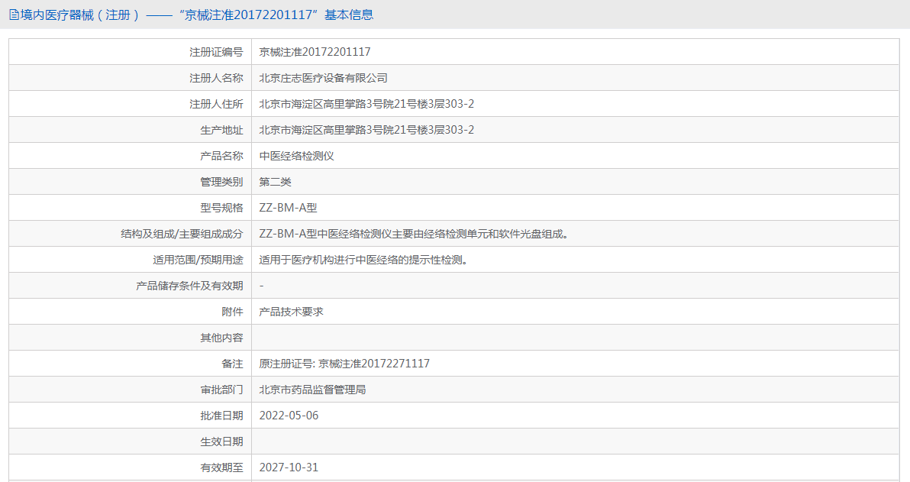Select the model specification ZZ-BM-A型 value
Screen dimensions: 910x482
coord(288,208)
